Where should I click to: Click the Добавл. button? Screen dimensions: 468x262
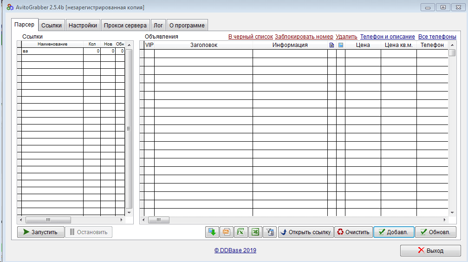pyautogui.click(x=394, y=232)
